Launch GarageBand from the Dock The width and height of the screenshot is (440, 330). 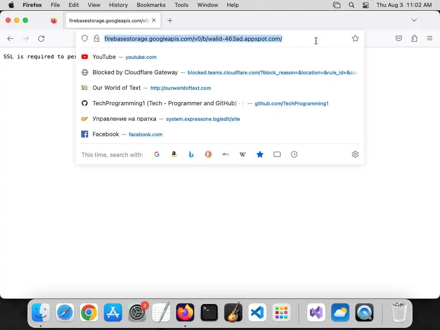pos(233,312)
